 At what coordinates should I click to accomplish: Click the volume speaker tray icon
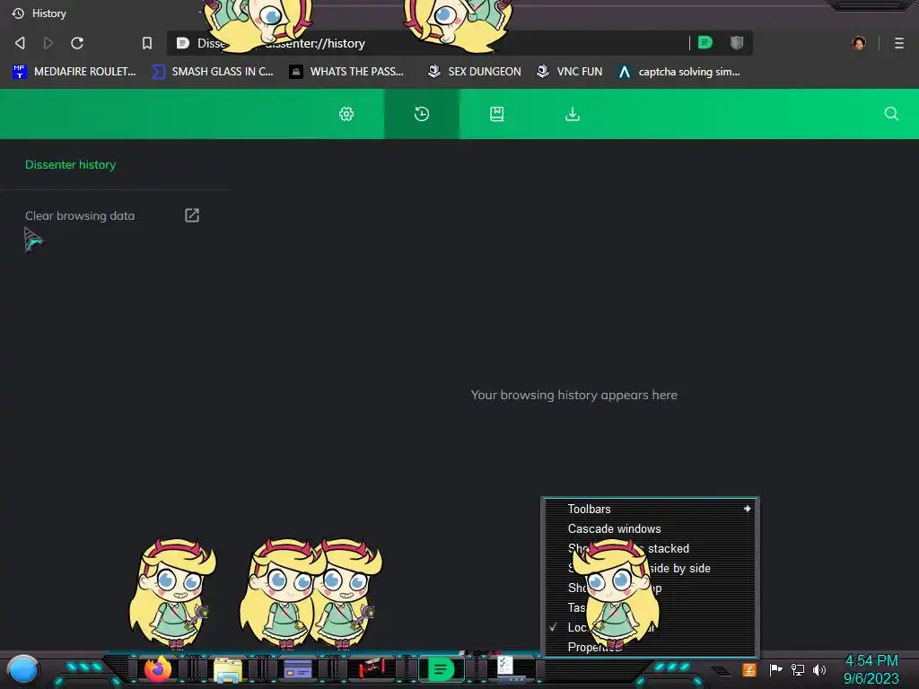pos(819,669)
